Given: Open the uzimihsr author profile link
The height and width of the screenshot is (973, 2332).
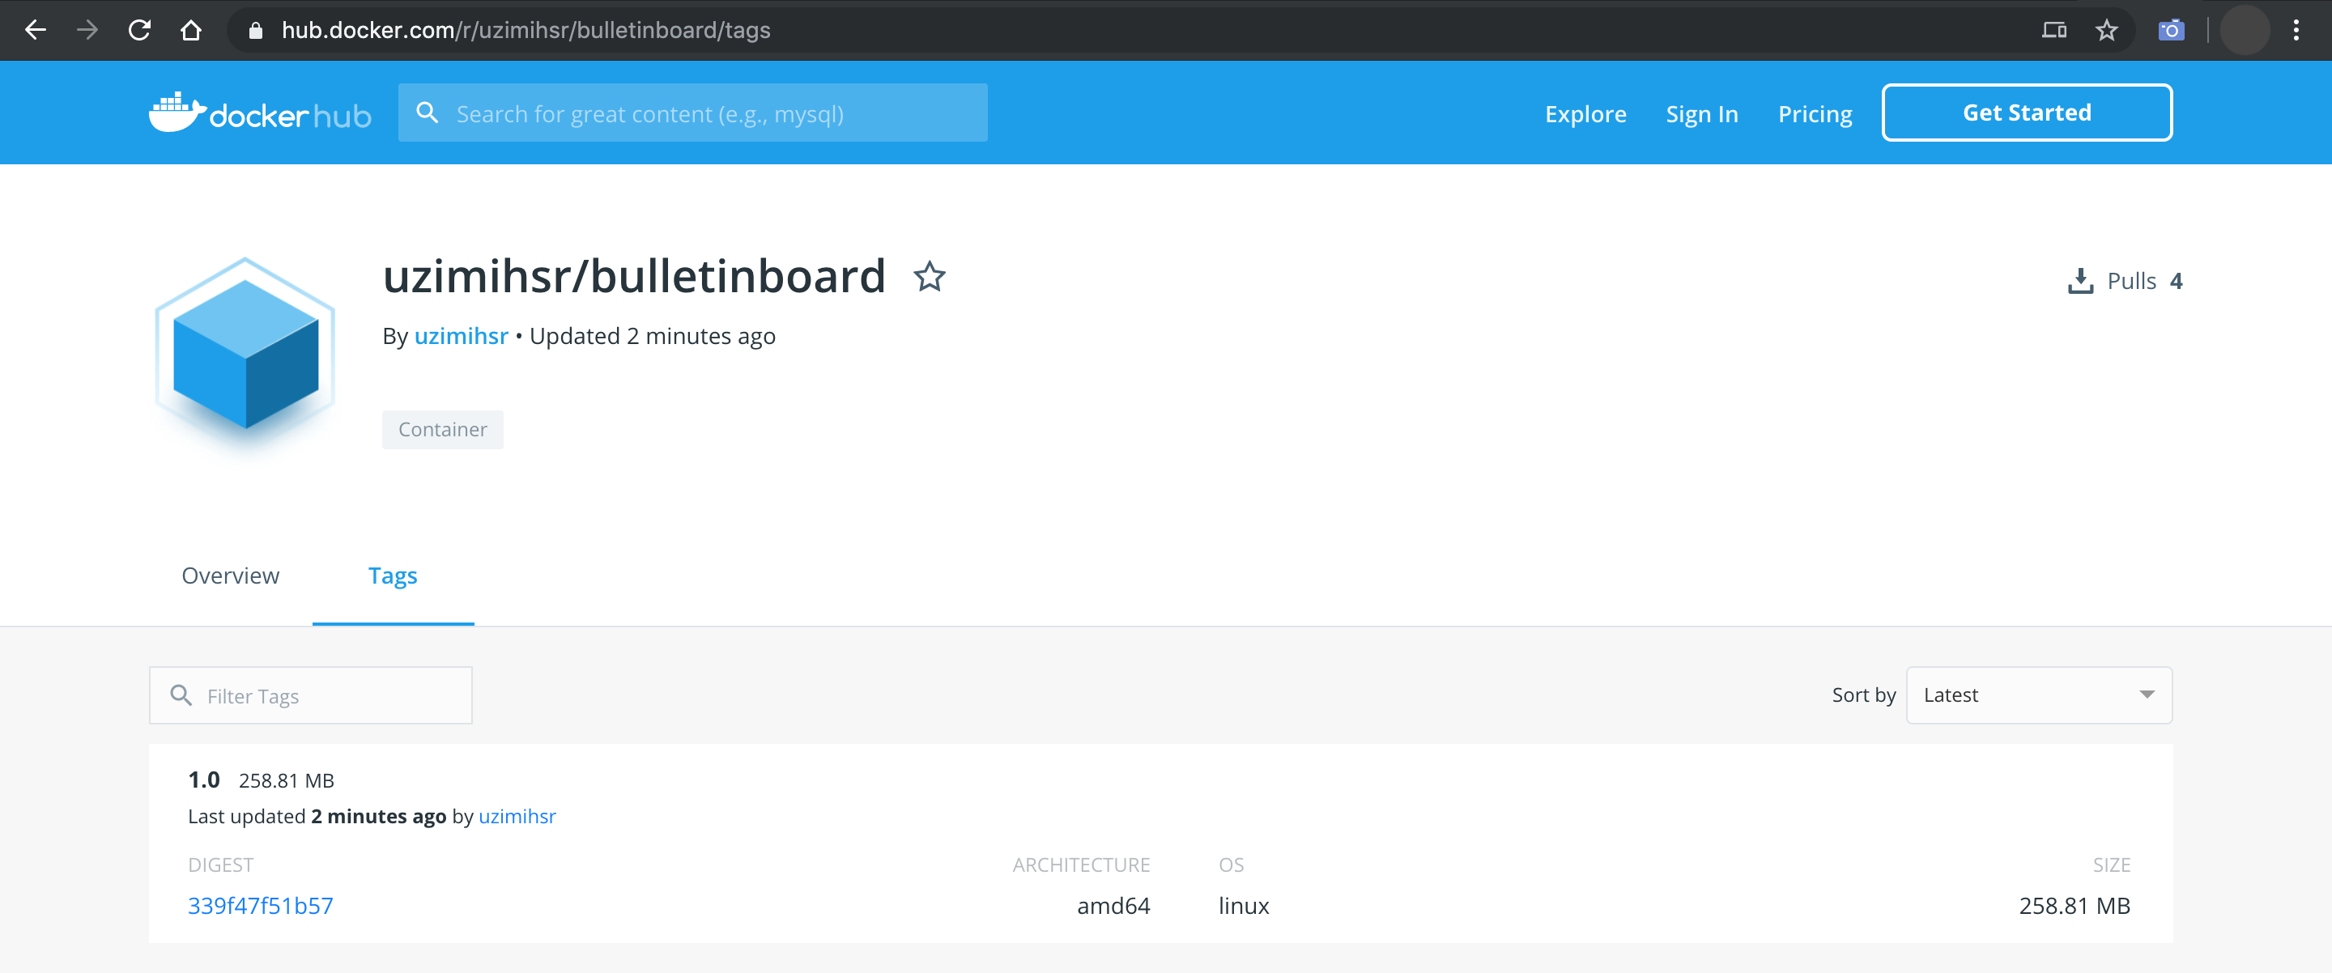Looking at the screenshot, I should pos(461,336).
